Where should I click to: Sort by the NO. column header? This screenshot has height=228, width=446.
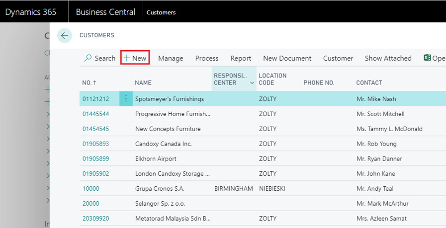pyautogui.click(x=89, y=83)
